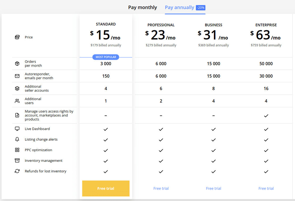Click Professional checkmark for PPC optimization
295x201 pixels.
tap(161, 150)
